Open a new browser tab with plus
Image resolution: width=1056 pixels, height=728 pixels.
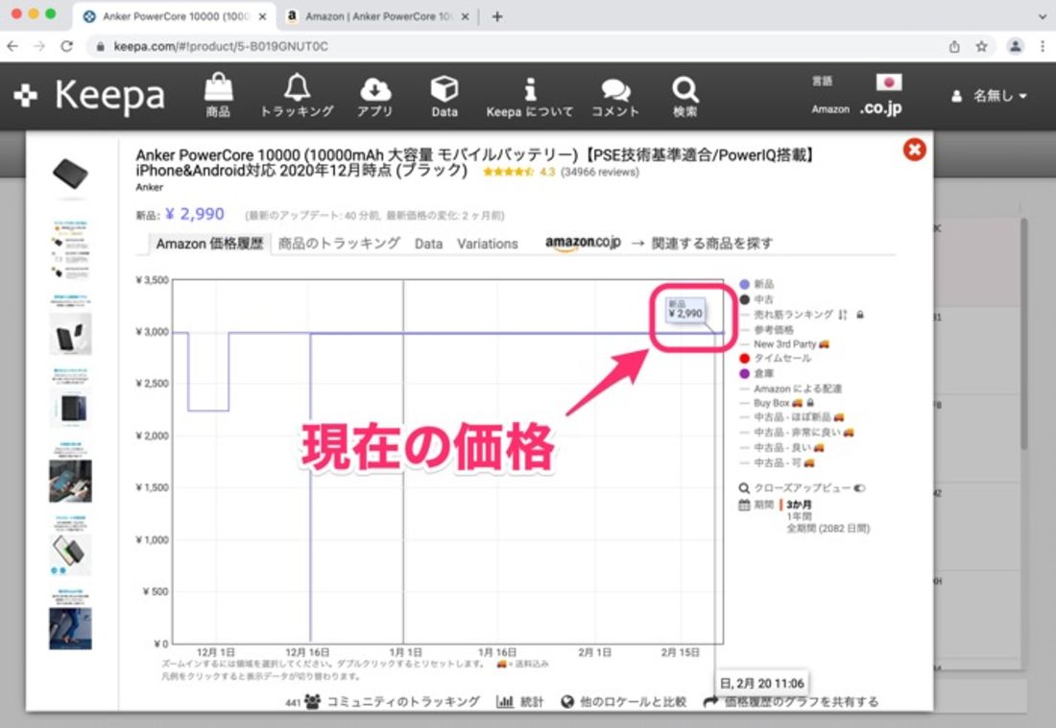(x=497, y=17)
